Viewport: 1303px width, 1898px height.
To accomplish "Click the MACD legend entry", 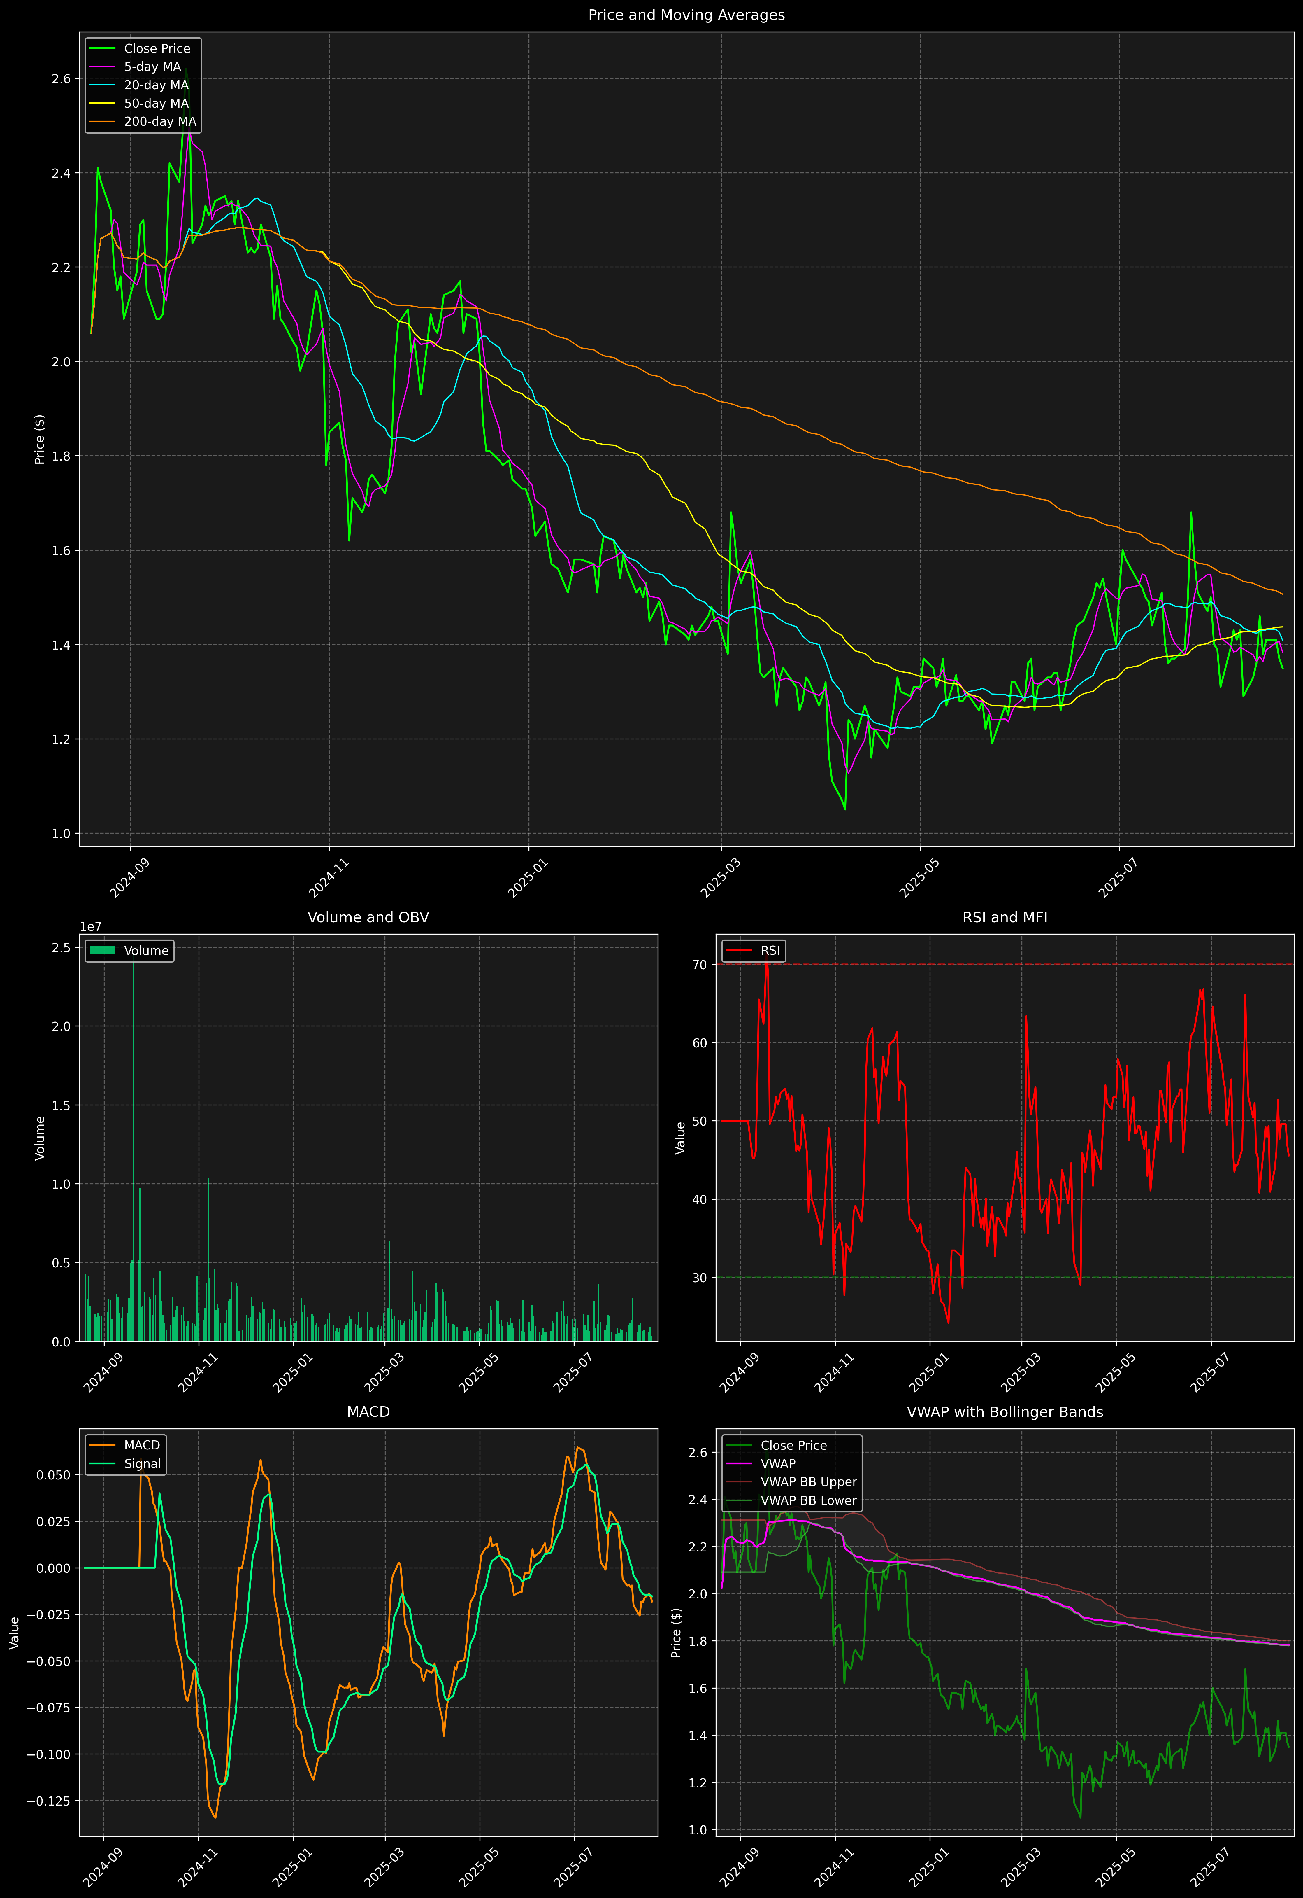I will [141, 1446].
